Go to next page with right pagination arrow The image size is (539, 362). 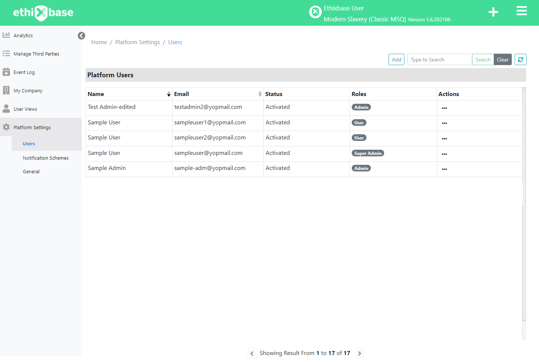tap(359, 353)
